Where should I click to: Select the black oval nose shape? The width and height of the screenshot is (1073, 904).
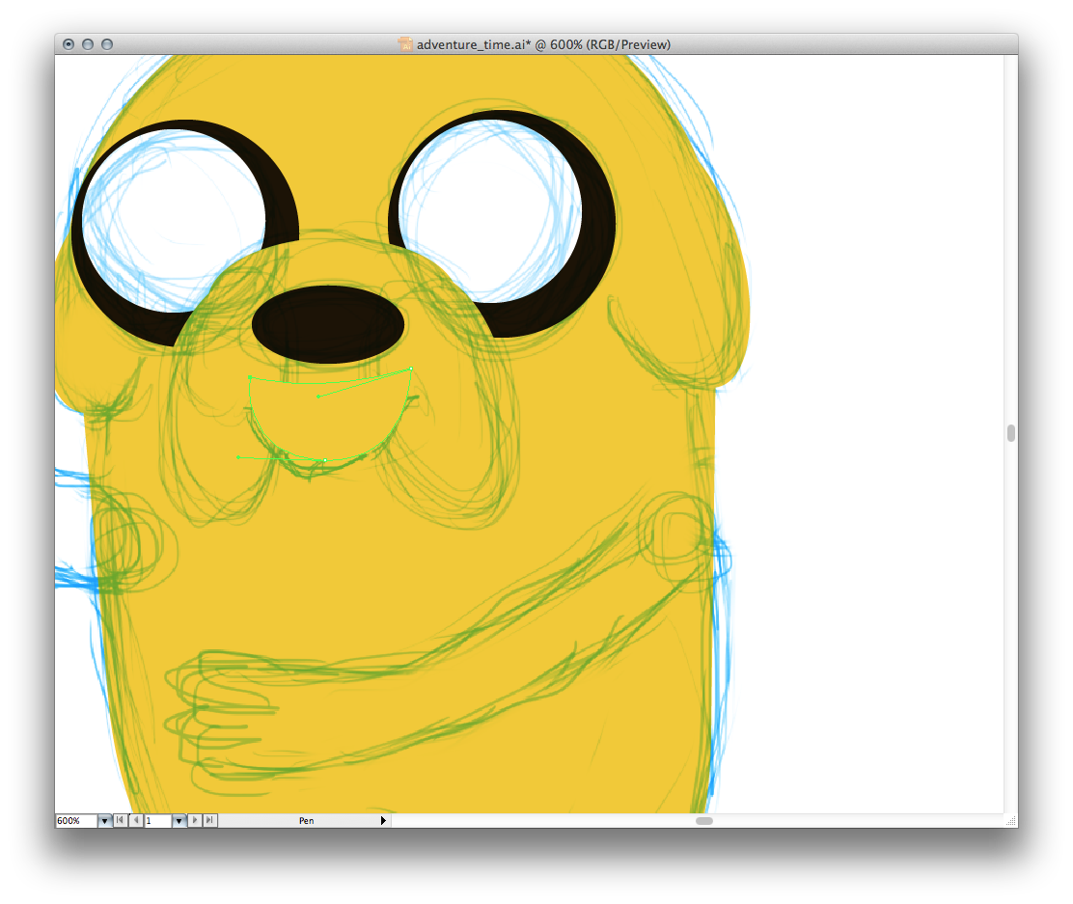327,324
